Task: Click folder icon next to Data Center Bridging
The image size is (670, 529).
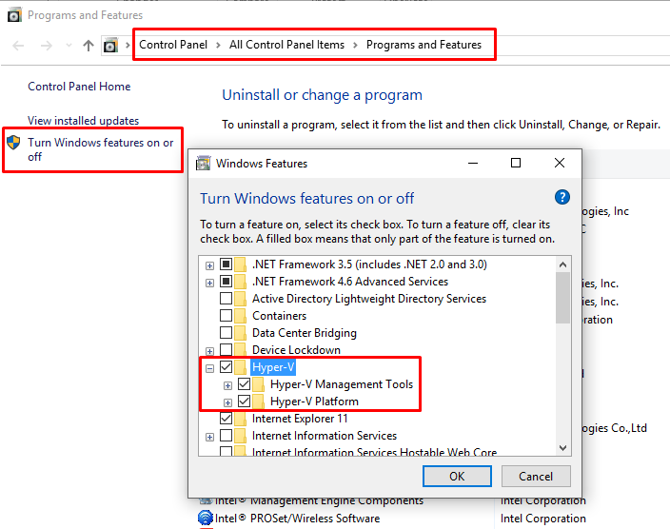Action: click(x=241, y=332)
